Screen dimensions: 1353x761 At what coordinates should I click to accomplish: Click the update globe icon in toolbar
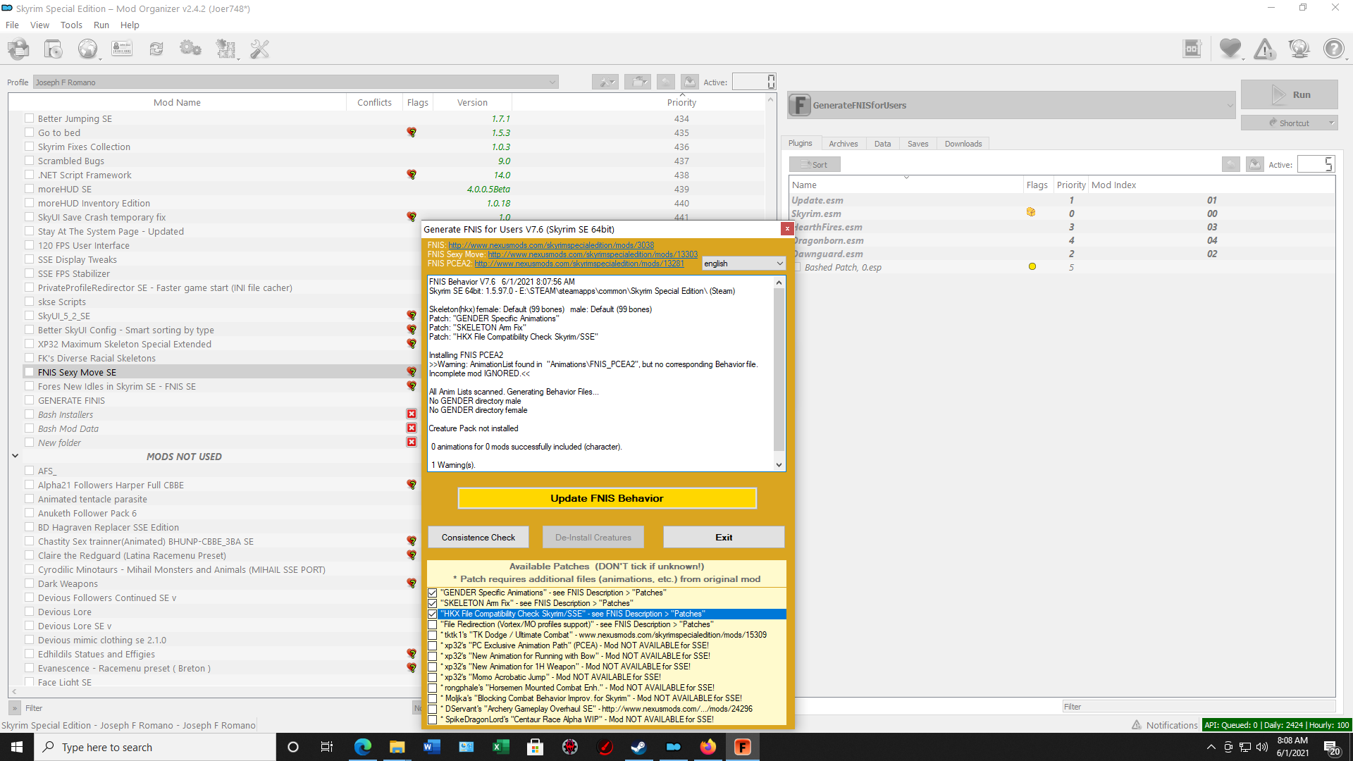coord(1299,49)
